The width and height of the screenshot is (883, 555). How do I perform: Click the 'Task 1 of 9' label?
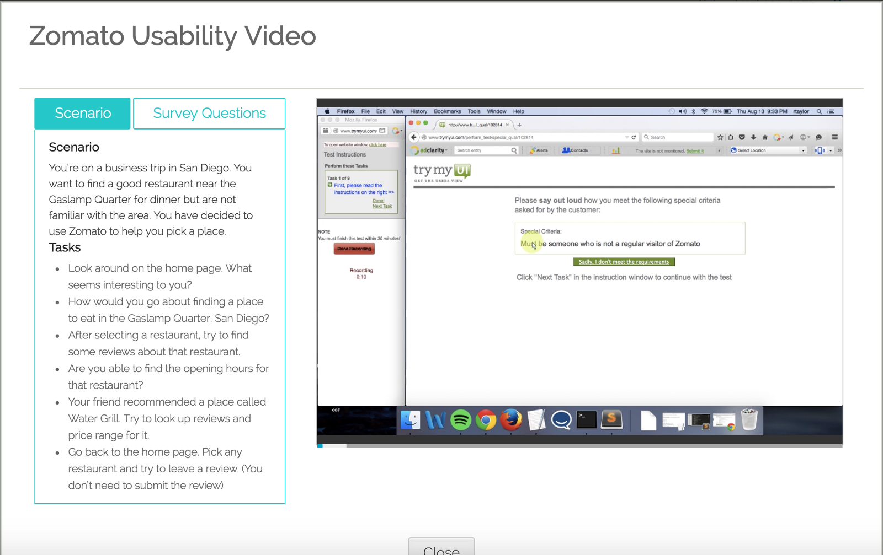tap(338, 178)
